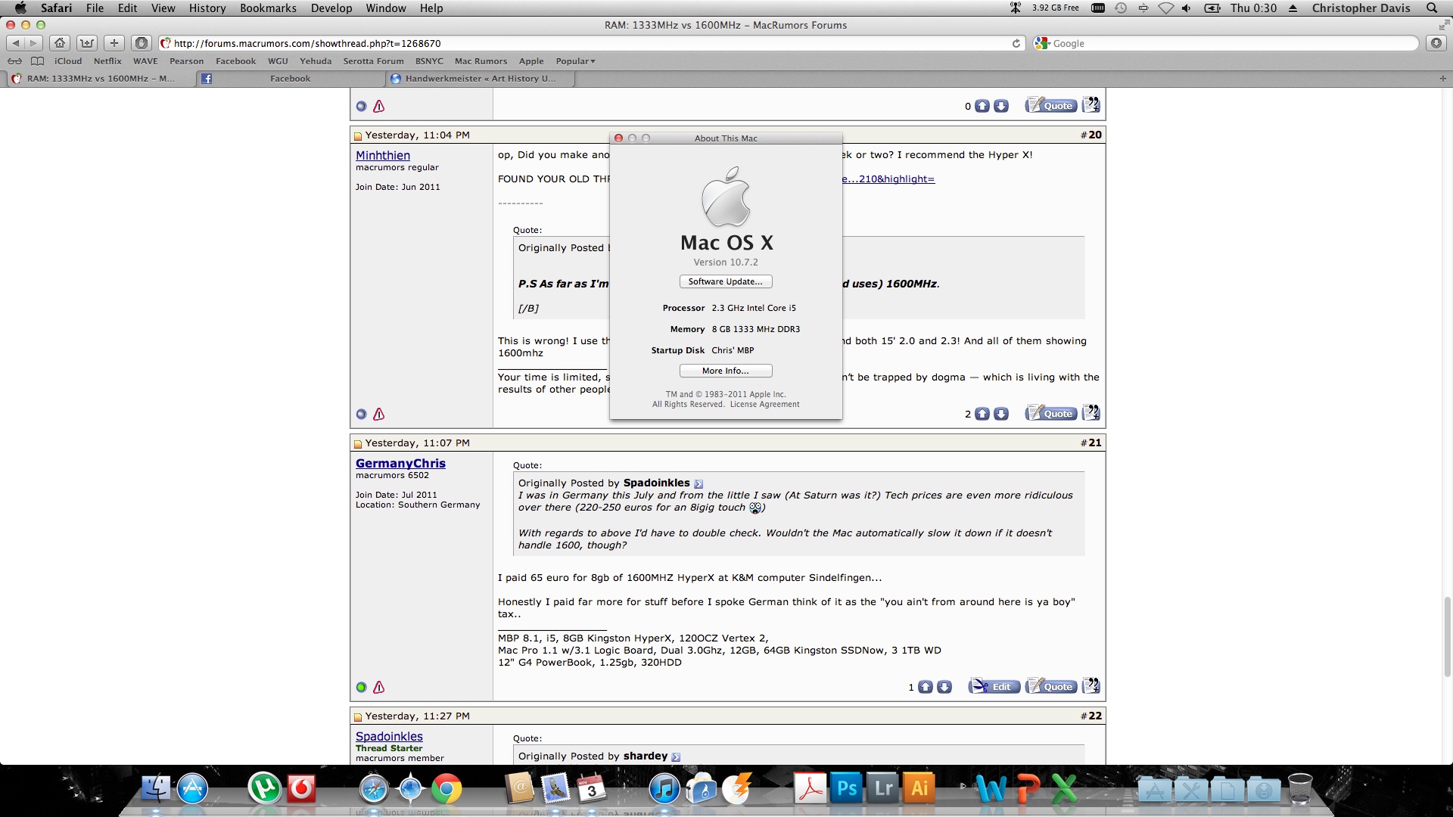Image resolution: width=1453 pixels, height=817 pixels.
Task: Open Microsoft PowerPoint from the Dock
Action: [x=1028, y=789]
